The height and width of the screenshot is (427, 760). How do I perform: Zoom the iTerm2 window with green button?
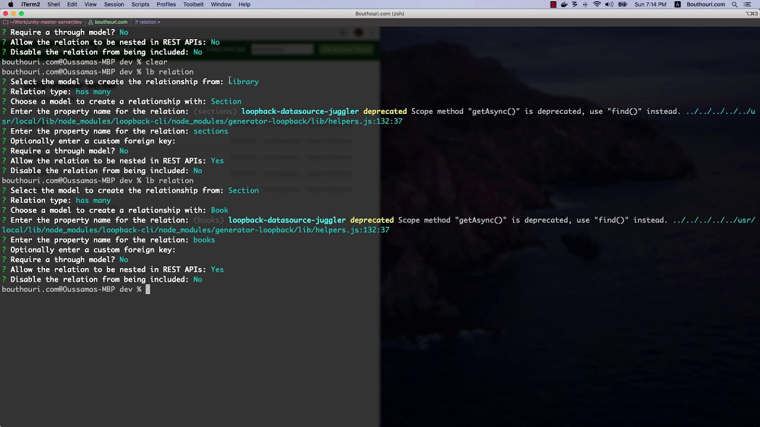tap(21, 13)
